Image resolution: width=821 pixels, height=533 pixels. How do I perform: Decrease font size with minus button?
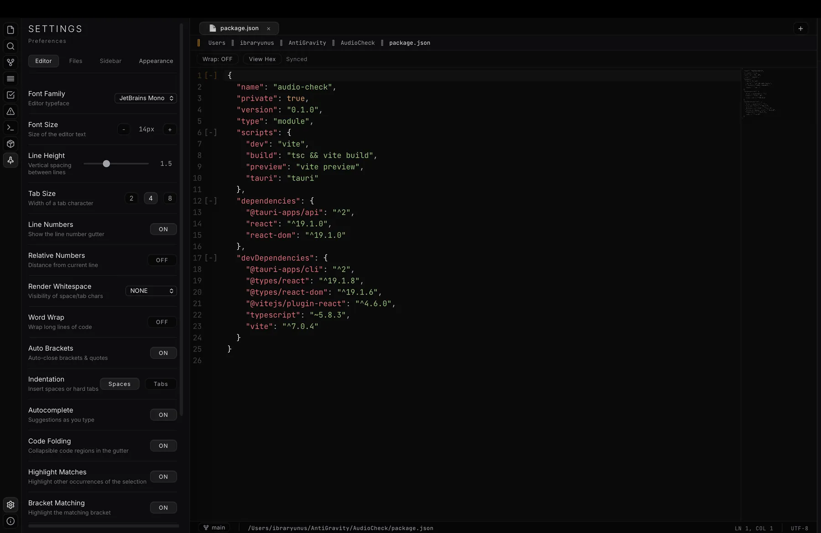pyautogui.click(x=124, y=129)
